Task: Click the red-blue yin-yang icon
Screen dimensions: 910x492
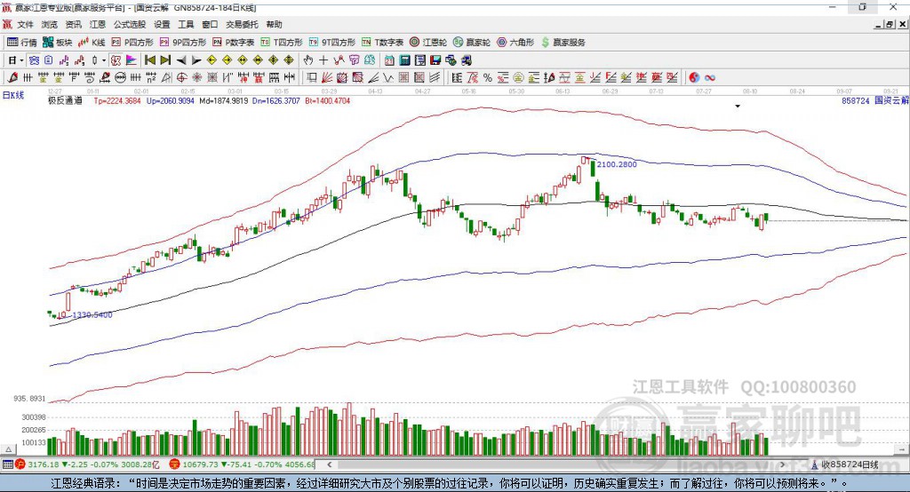Action: (x=694, y=78)
